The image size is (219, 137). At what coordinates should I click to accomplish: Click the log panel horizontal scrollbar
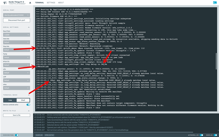pos(113,132)
